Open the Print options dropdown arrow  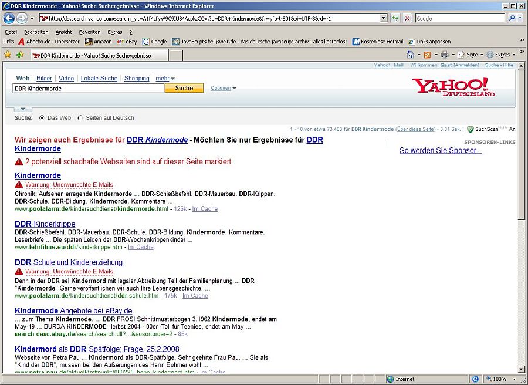[453, 55]
